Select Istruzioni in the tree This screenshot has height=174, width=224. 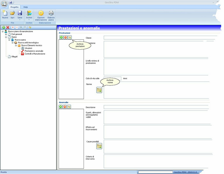[28, 48]
